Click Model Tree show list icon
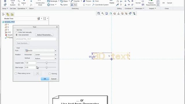Image resolution: width=185 pixels, height=104 pixels. (x=45, y=18)
